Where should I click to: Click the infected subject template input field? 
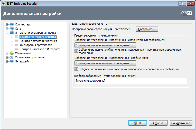click(x=131, y=81)
